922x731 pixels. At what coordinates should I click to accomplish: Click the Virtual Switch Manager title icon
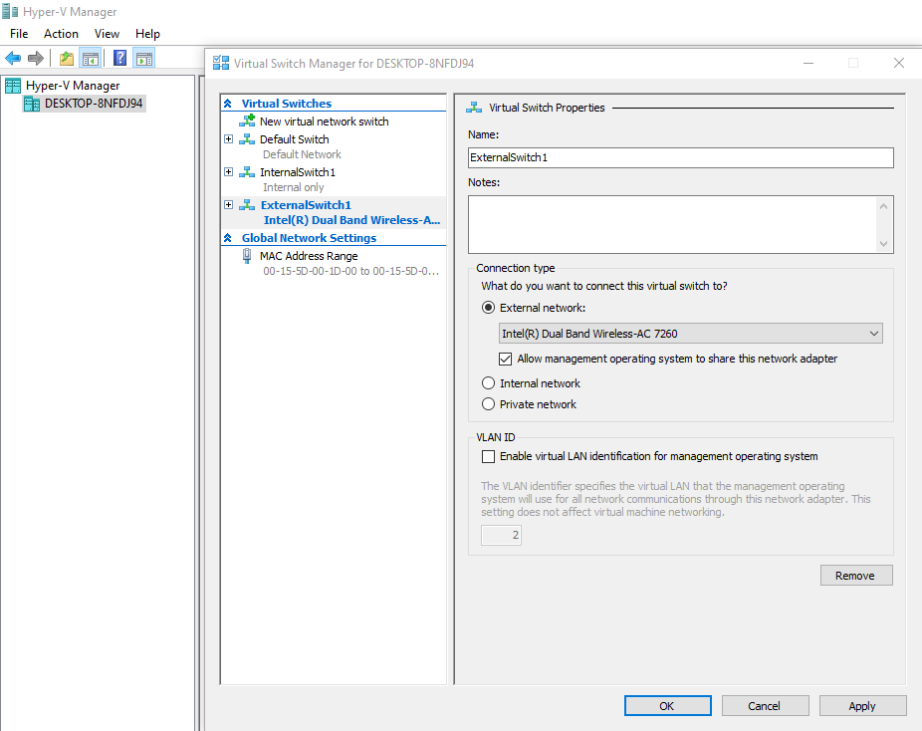(221, 63)
